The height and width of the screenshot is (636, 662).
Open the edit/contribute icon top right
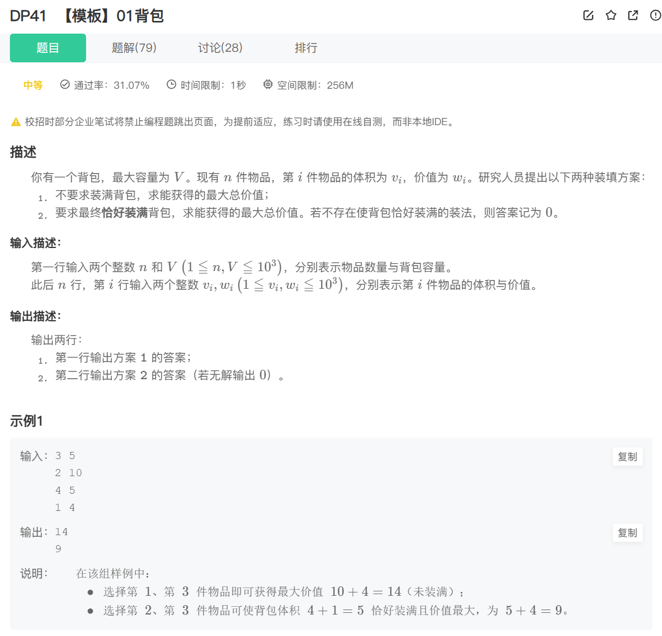pyautogui.click(x=588, y=16)
